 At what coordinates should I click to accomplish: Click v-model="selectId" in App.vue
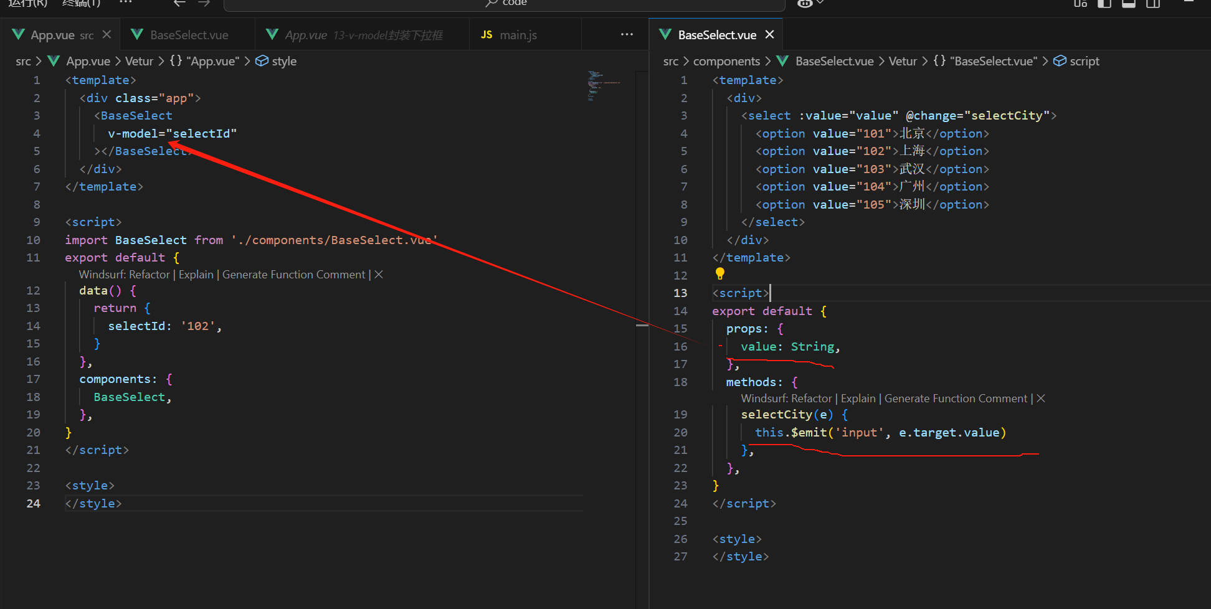coord(173,133)
